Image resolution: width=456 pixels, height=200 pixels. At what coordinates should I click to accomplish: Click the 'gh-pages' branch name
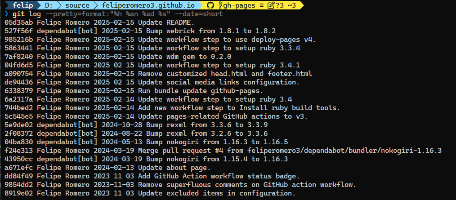240,5
